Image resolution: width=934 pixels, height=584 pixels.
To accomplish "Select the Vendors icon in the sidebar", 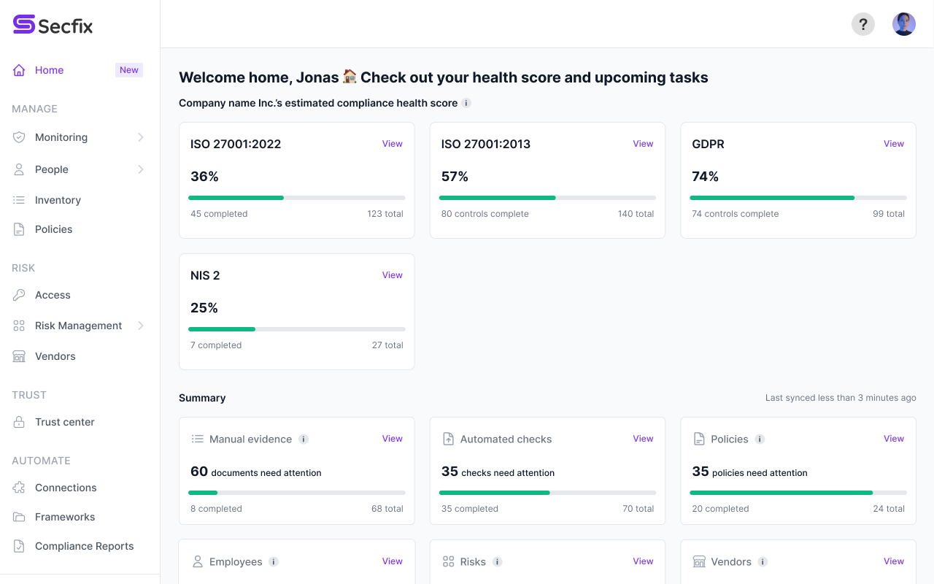I will pos(20,356).
